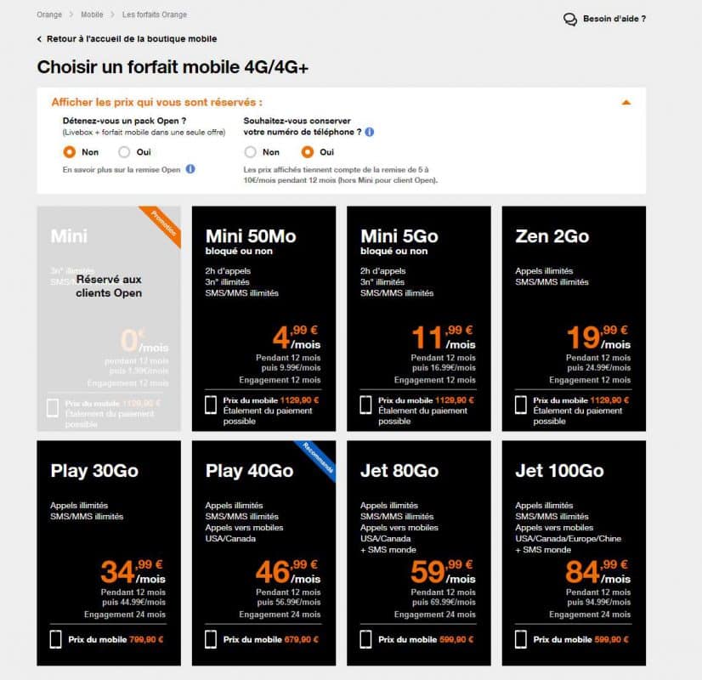Screen dimensions: 702x680
Task: Click the info icon beside numéro de téléphone
Action: (x=370, y=132)
